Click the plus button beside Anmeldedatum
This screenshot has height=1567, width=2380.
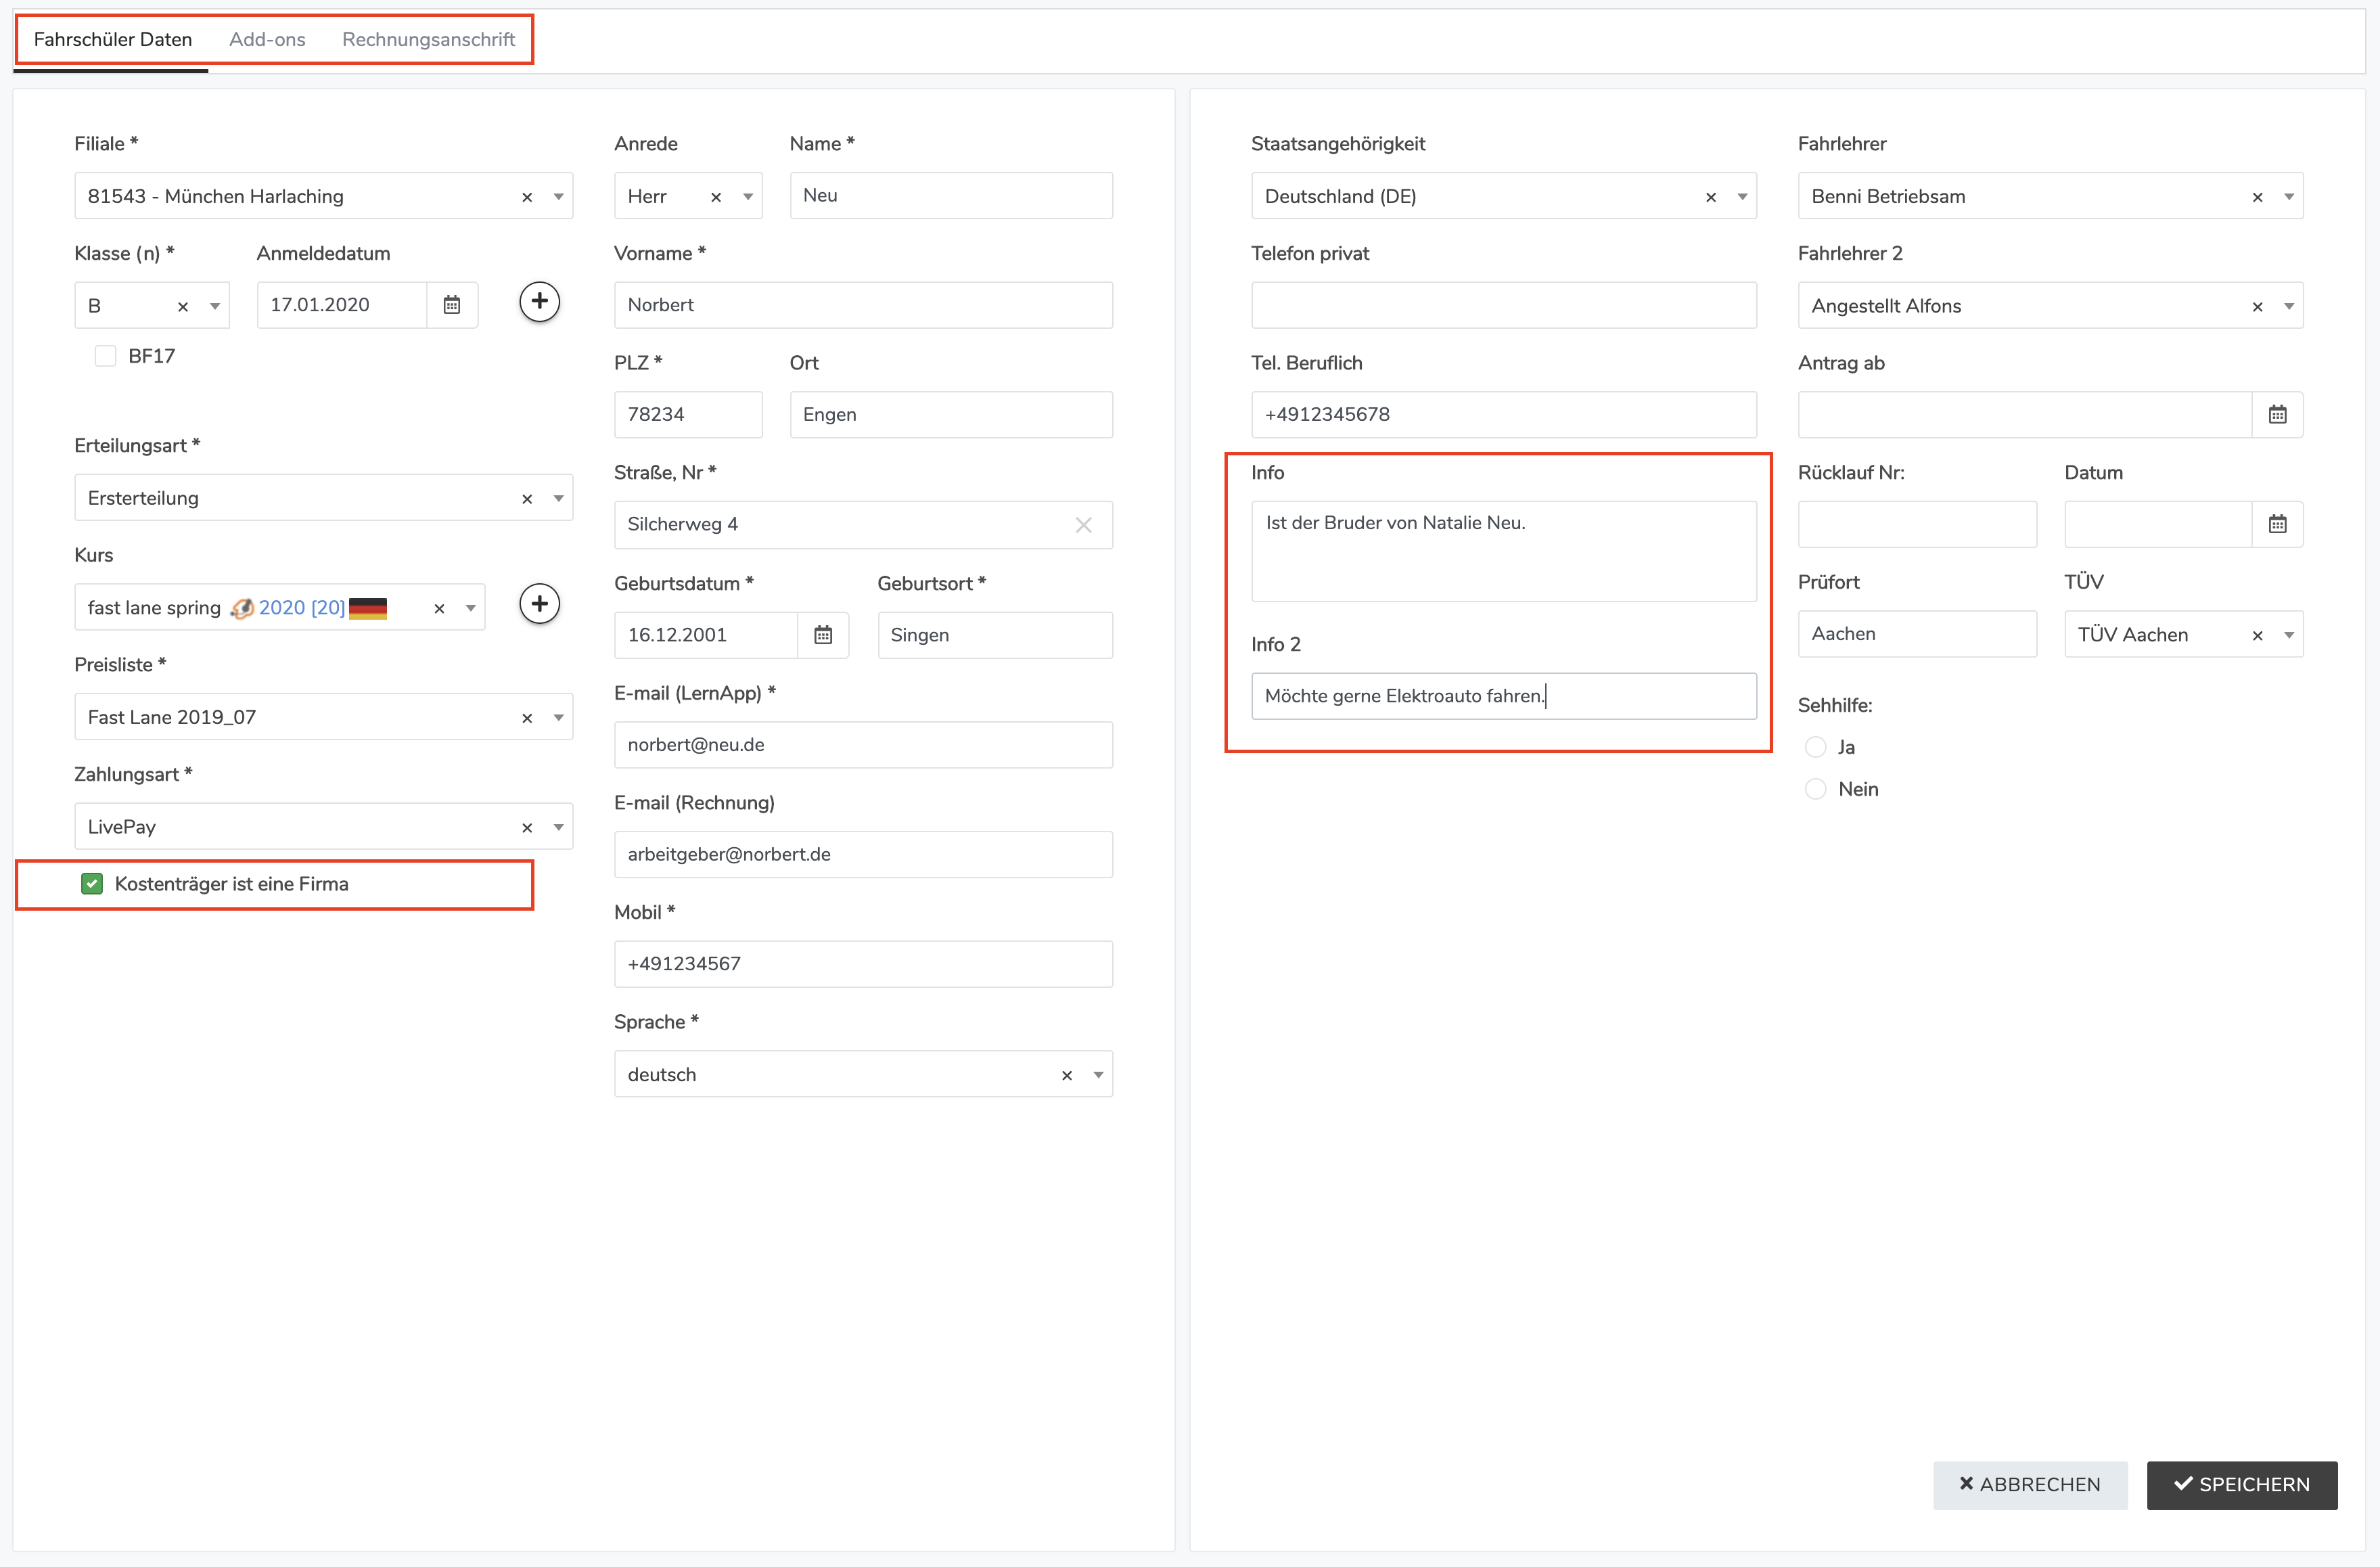(x=539, y=302)
